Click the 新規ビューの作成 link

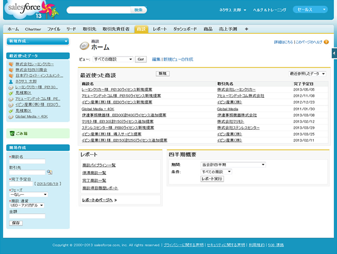point(178,59)
